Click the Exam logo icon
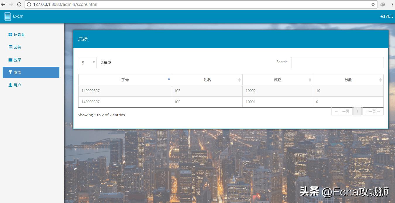 [8, 16]
